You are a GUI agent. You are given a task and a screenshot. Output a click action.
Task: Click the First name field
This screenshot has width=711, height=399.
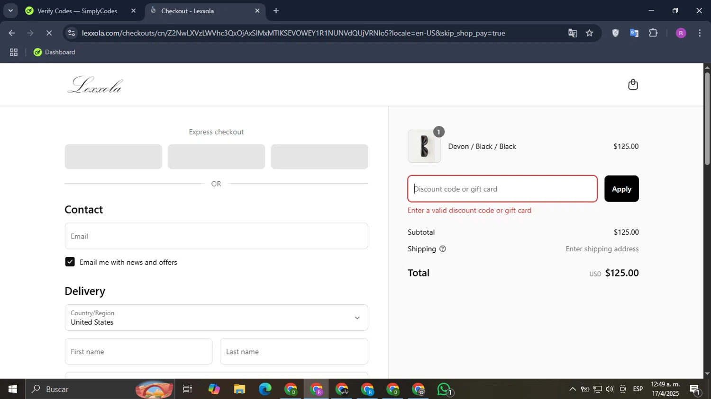click(x=138, y=351)
